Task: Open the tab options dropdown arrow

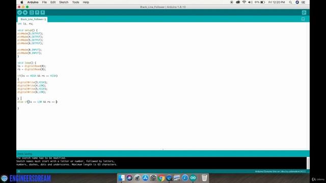Action: [303, 19]
